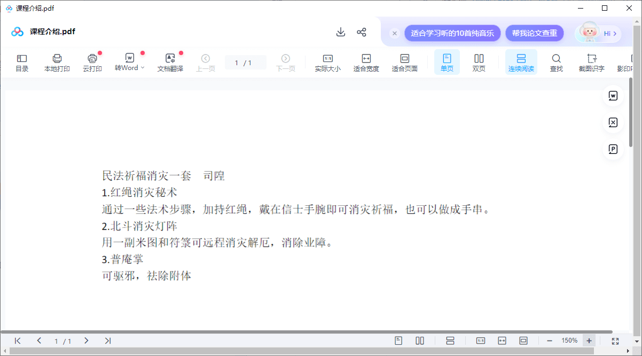Click 适合学习听的10首纯音乐 banner button
Viewport: 642px width, 356px height.
[x=452, y=33]
